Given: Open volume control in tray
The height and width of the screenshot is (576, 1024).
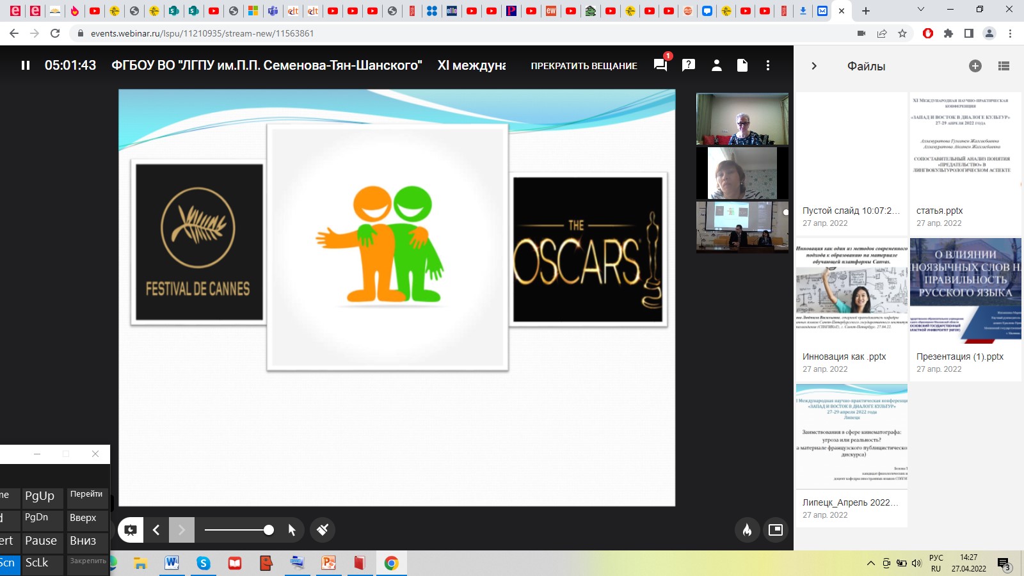Looking at the screenshot, I should coord(916,563).
